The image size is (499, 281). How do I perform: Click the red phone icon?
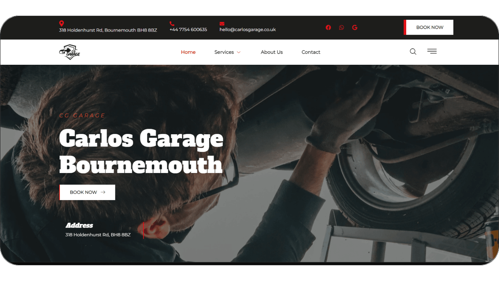172,24
